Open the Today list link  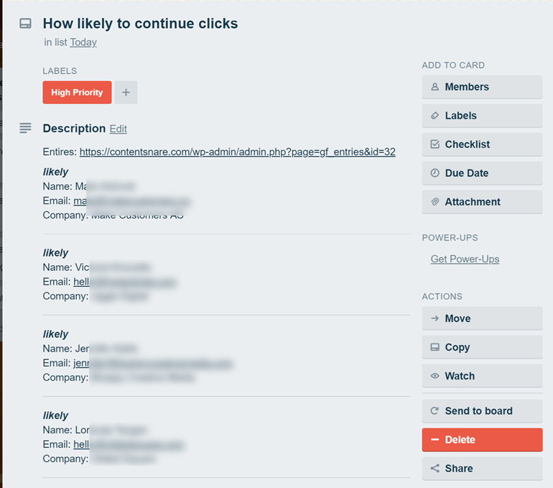(x=83, y=42)
